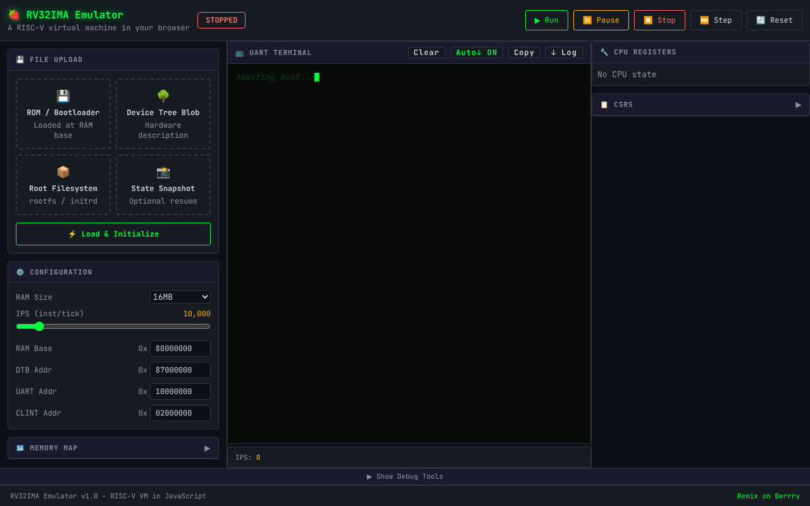The width and height of the screenshot is (810, 506).
Task: Click the File Upload panel header
Action: [113, 59]
